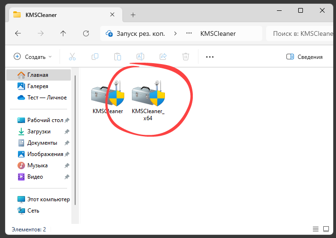Go up one folder level
Screen dimensions: 336x238
click(63, 33)
